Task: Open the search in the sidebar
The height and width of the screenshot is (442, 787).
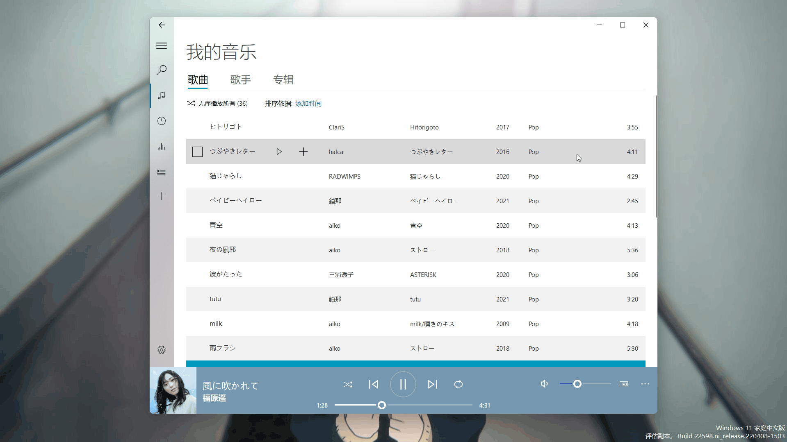Action: click(161, 70)
